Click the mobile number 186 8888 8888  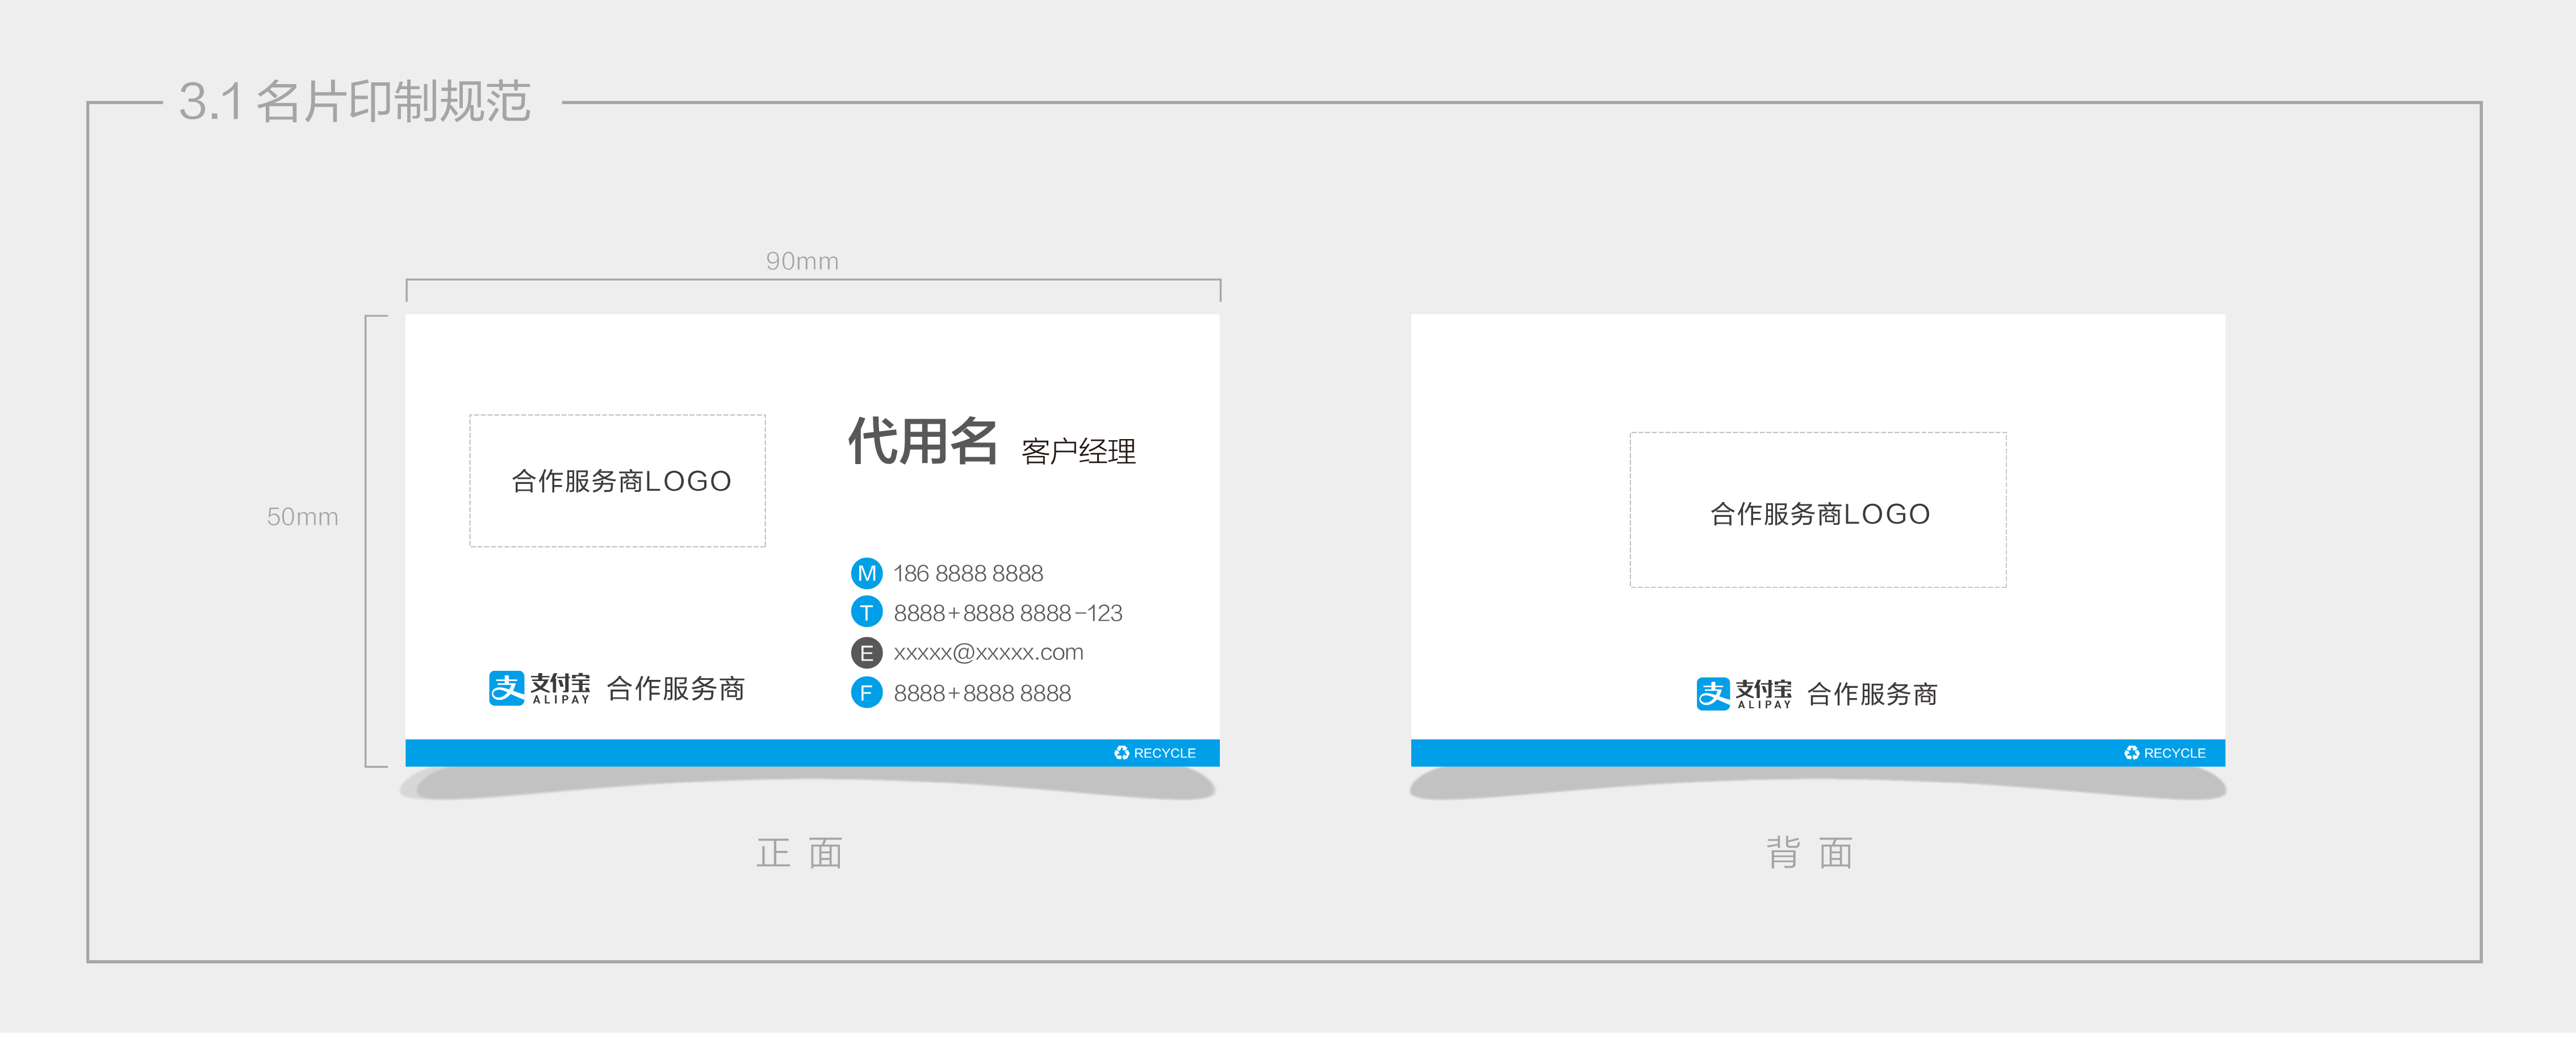968,573
